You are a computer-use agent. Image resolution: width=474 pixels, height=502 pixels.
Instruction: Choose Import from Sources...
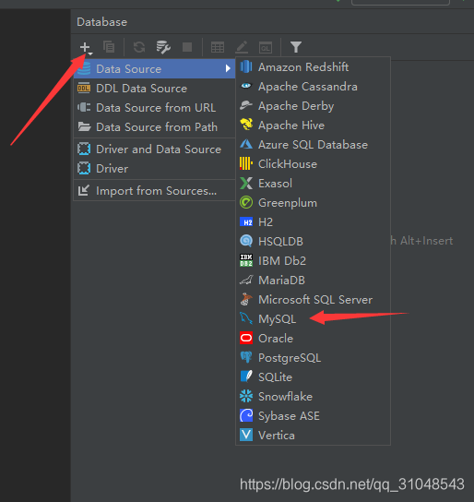point(155,190)
